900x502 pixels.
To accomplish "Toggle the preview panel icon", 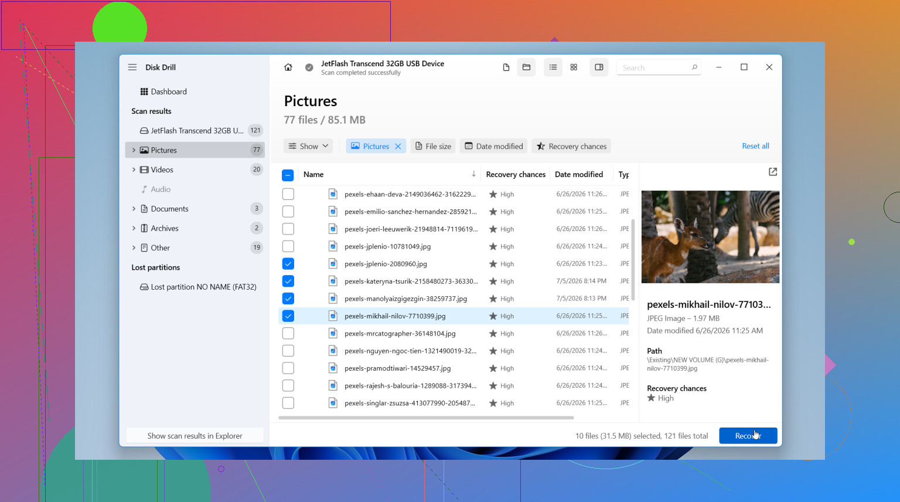I will [x=599, y=67].
